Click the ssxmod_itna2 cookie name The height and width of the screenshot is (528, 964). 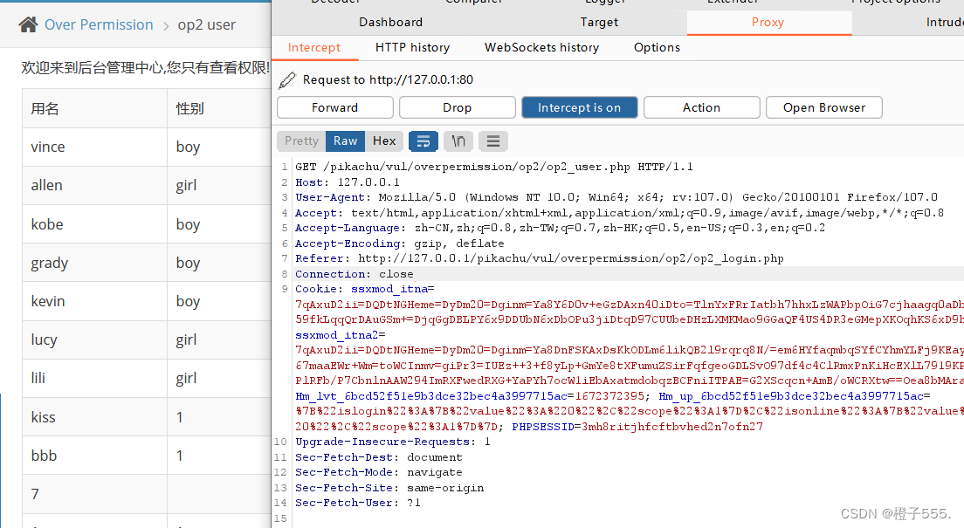337,335
